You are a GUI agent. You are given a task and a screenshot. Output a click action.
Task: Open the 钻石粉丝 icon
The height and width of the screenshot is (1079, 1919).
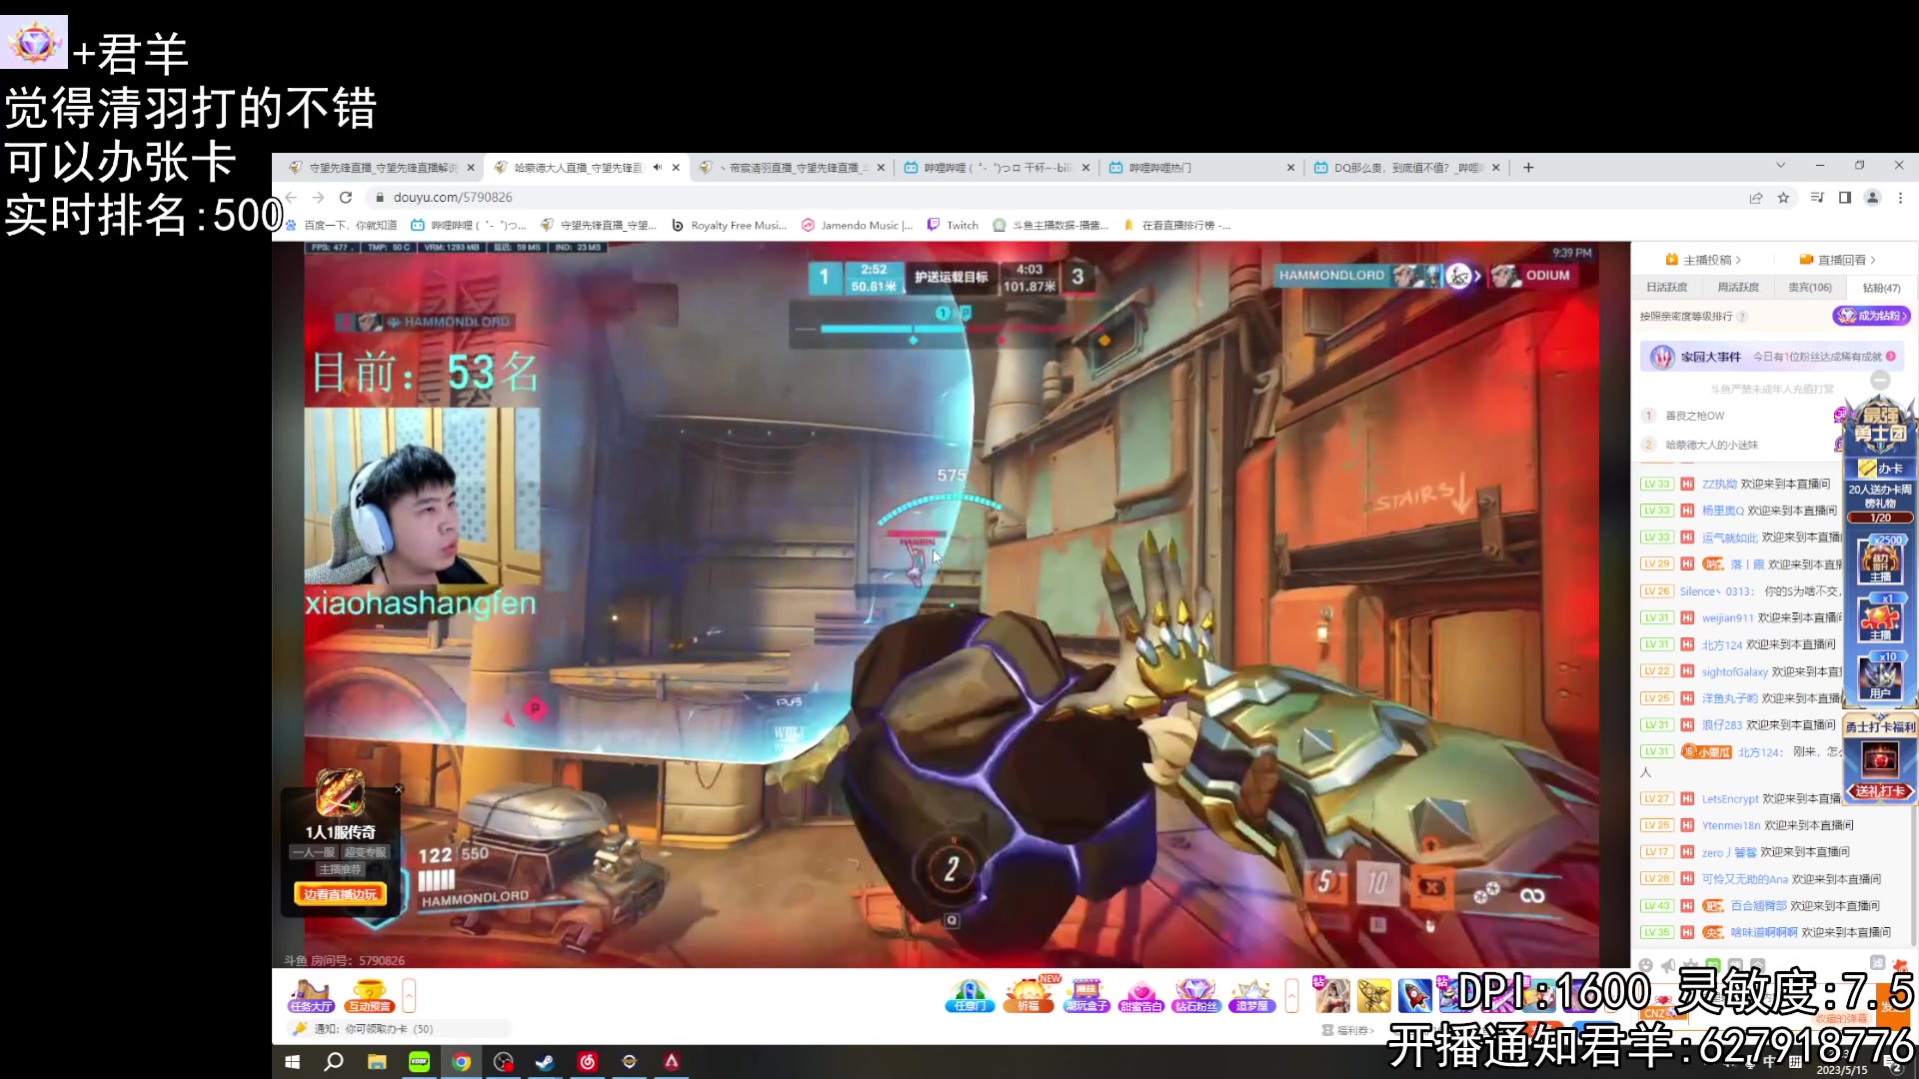coord(1196,996)
